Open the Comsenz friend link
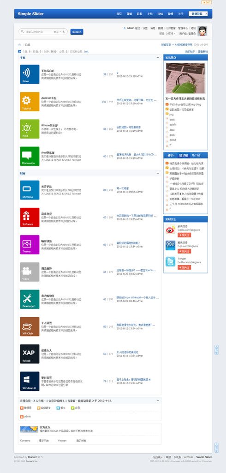This screenshot has width=226, height=473. [x=25, y=440]
